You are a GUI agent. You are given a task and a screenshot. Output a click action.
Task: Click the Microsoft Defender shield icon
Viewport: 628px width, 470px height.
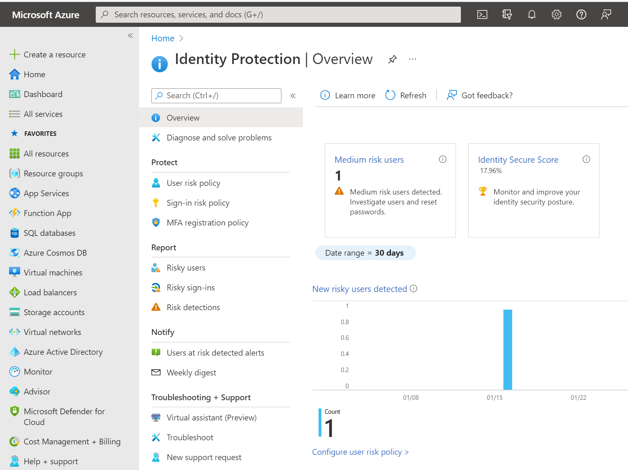pyautogui.click(x=14, y=411)
